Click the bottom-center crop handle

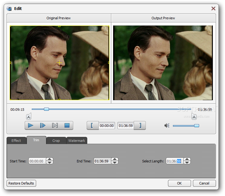[59, 100]
